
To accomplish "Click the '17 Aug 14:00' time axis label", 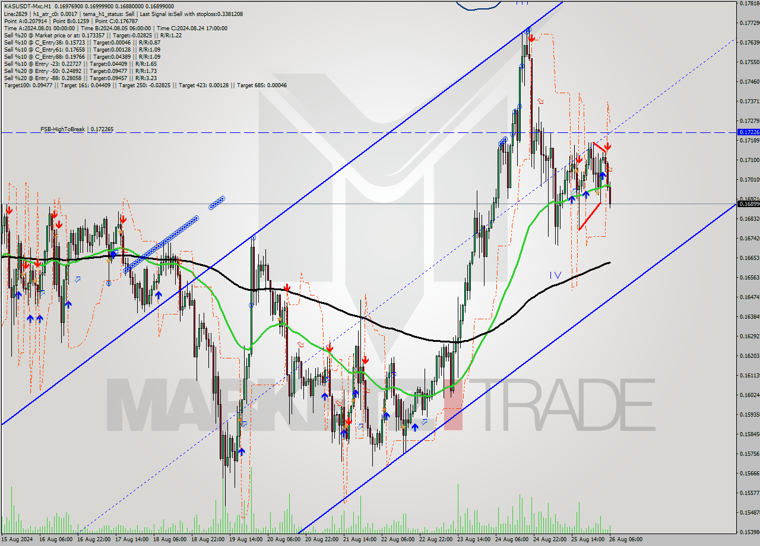I will click(x=131, y=539).
